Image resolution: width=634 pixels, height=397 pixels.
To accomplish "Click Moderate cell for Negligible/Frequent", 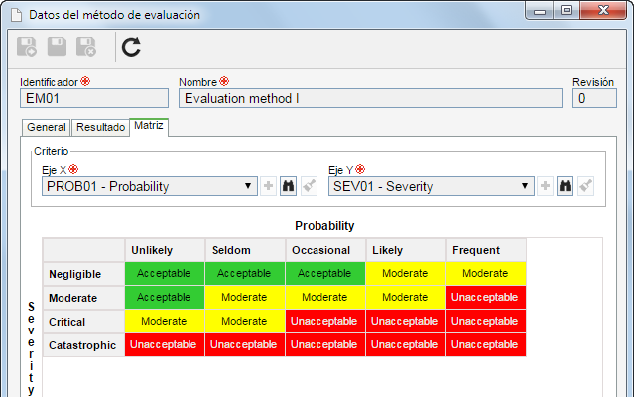I will [486, 274].
